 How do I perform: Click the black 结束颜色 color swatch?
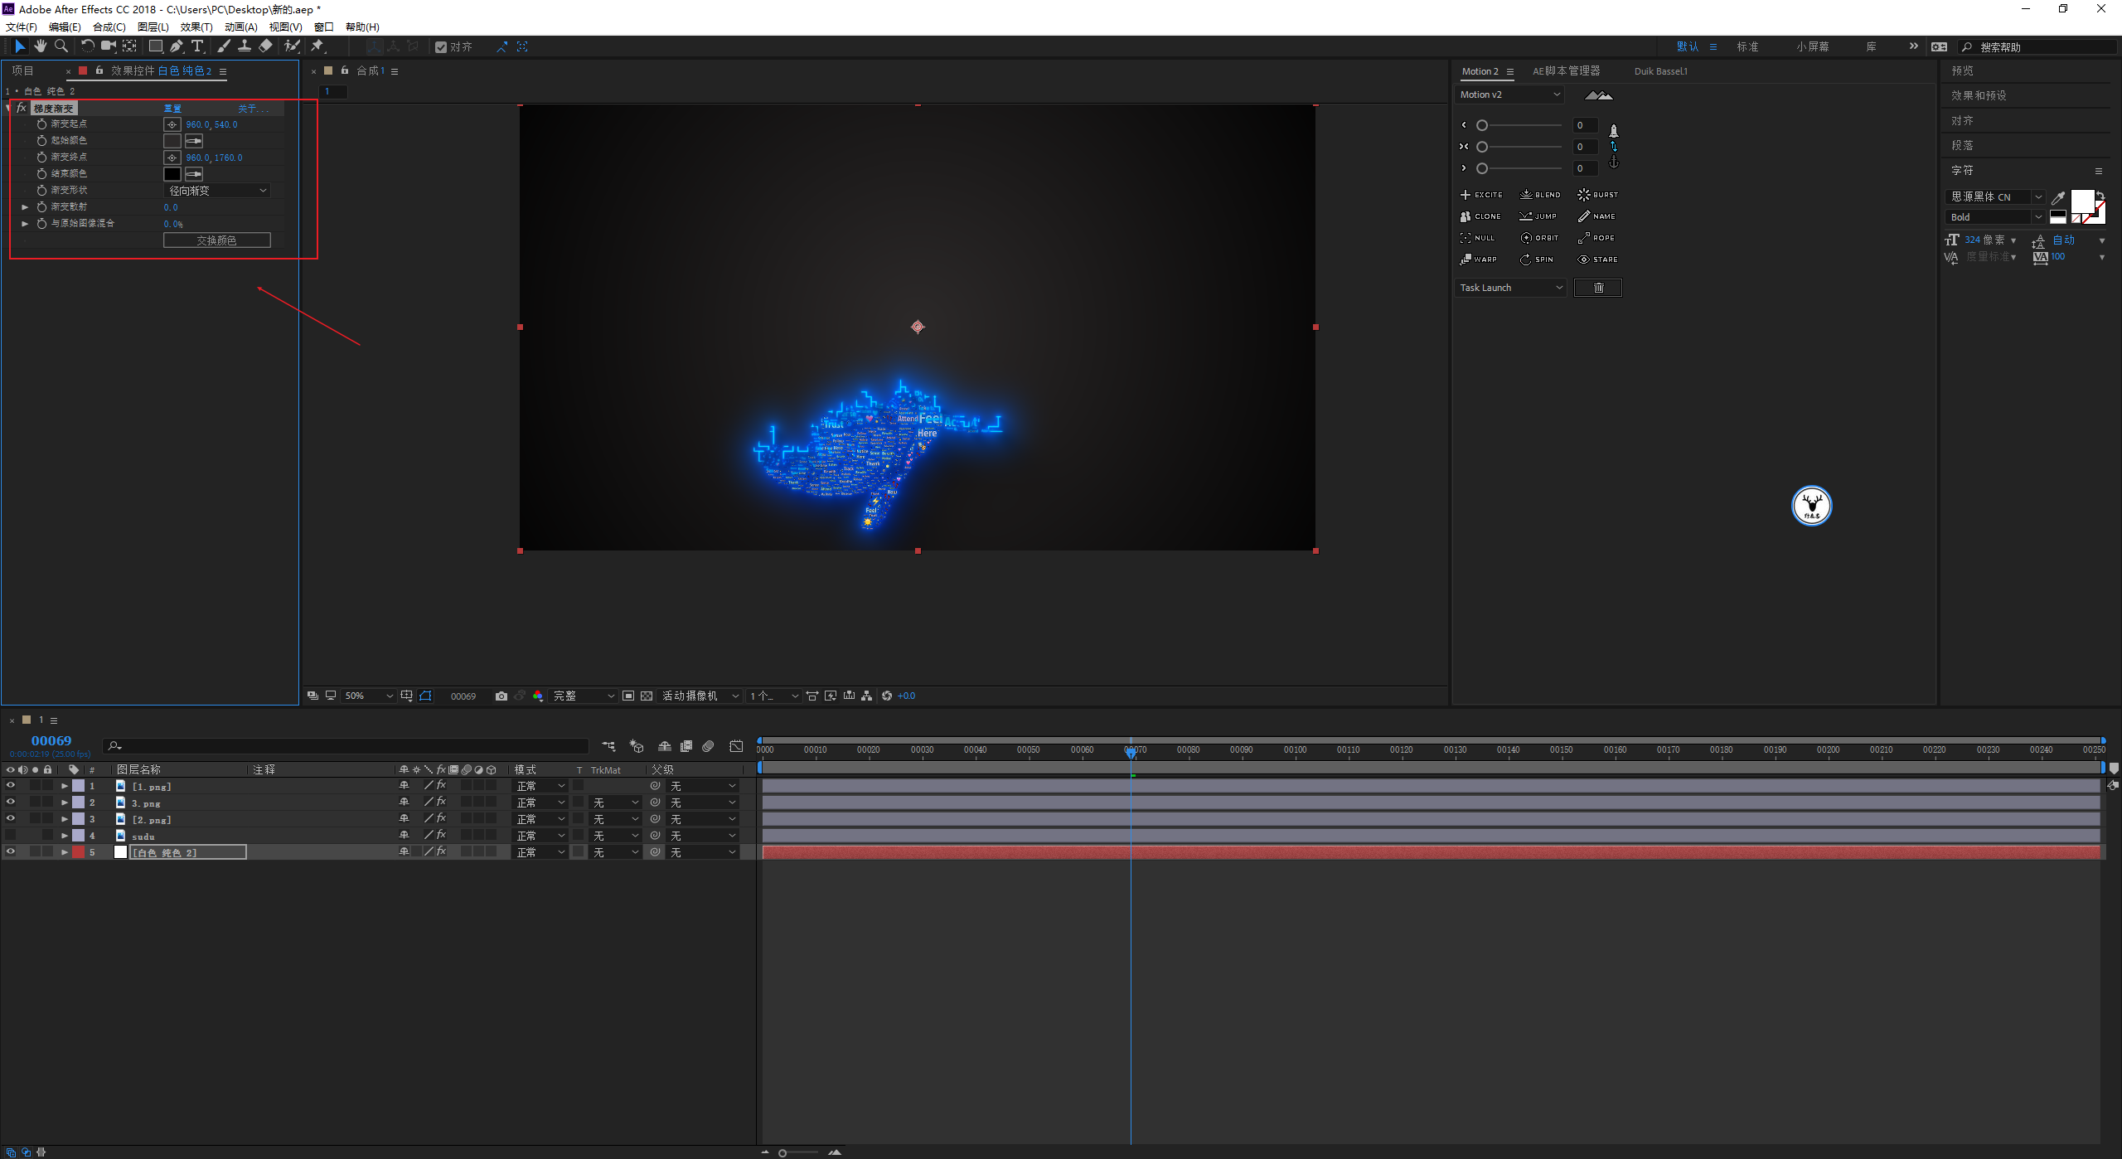172,174
